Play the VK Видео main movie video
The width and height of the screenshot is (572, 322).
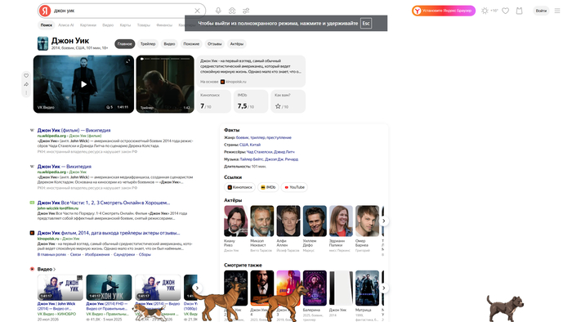point(83,84)
